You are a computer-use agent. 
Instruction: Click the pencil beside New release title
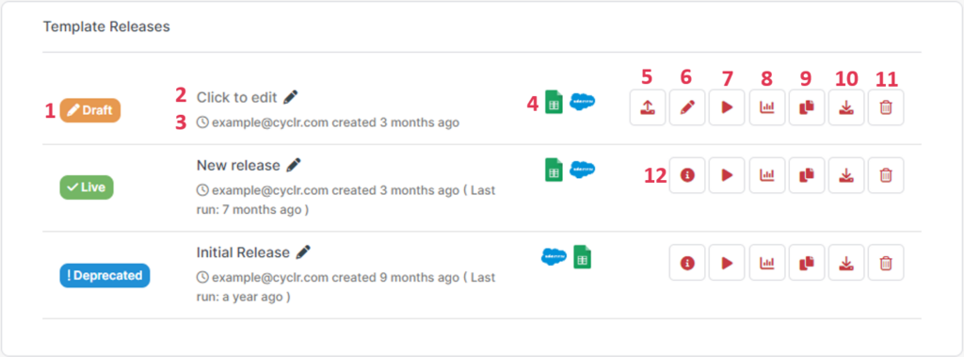point(294,165)
